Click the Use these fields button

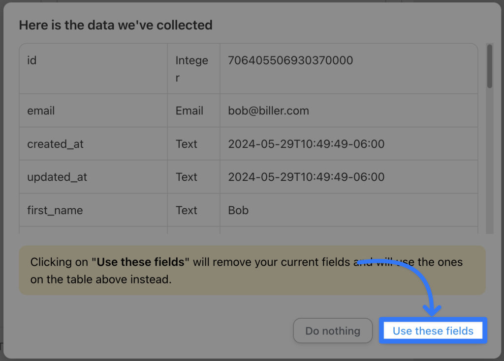coord(433,331)
